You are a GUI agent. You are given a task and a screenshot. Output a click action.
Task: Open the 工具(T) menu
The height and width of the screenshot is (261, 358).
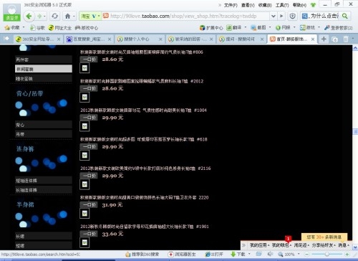coord(282,5)
